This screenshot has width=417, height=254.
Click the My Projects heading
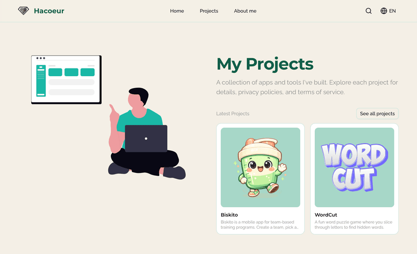coord(265,64)
